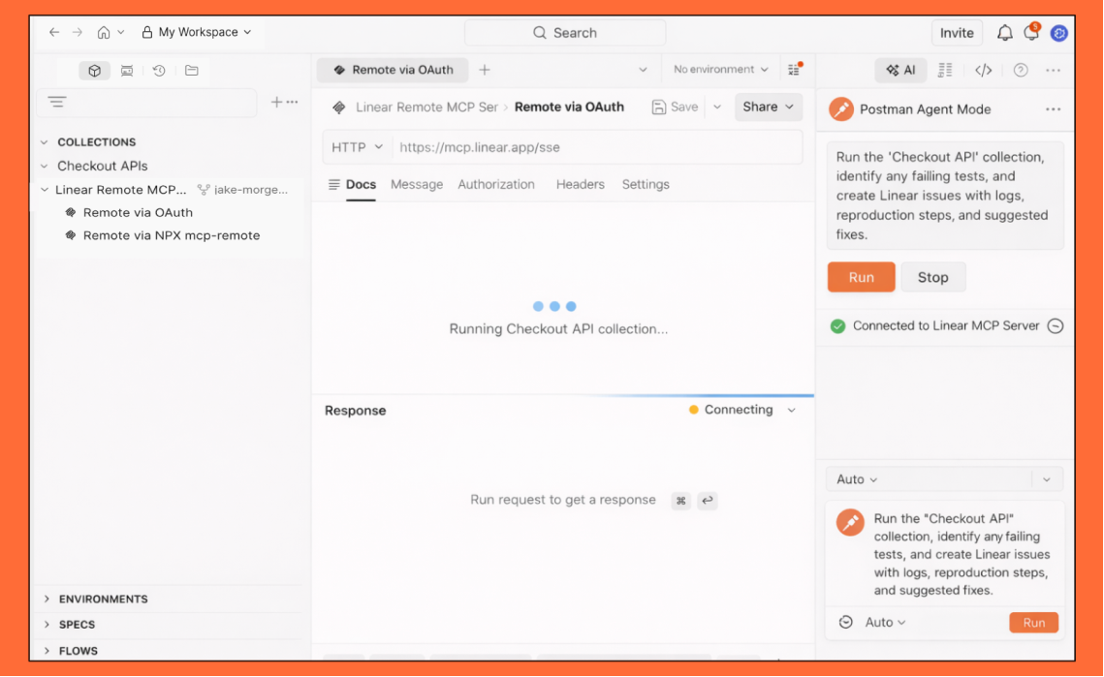Open the Headers tab
This screenshot has height=677, width=1104.
[x=580, y=184]
